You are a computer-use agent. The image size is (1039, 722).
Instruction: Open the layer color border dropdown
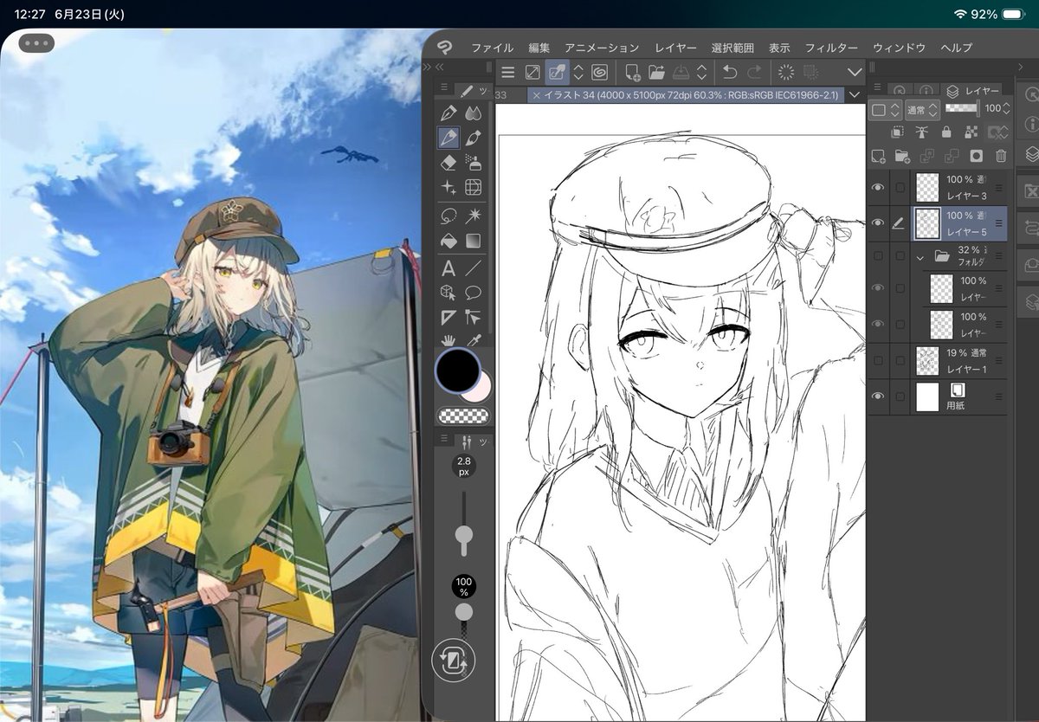(885, 109)
